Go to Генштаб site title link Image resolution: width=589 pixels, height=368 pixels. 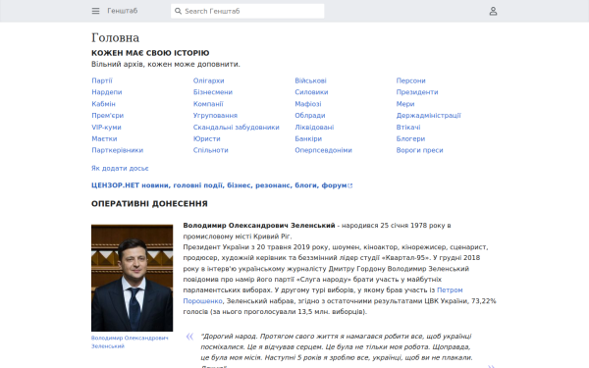click(123, 11)
